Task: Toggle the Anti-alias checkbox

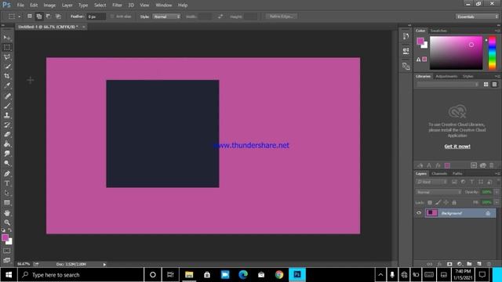Action: 112,16
